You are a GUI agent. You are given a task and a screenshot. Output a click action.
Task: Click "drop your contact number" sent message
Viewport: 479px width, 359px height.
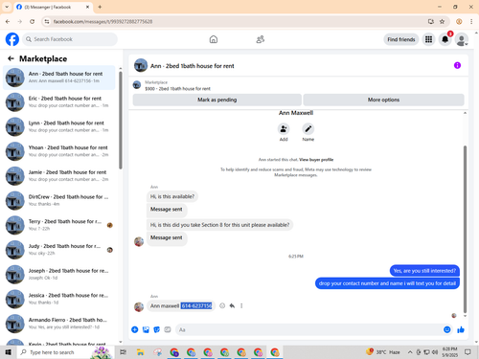[x=387, y=283]
